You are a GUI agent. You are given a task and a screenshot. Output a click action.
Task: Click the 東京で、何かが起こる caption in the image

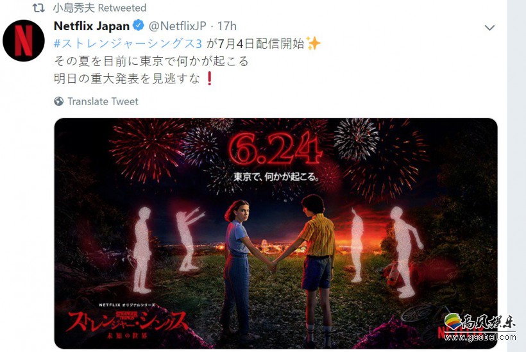275,177
